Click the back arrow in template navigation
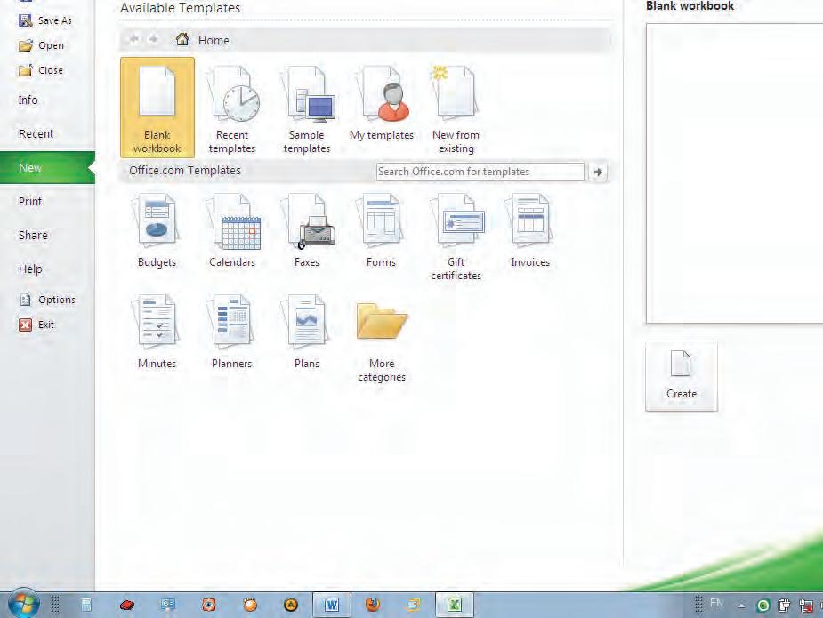The width and height of the screenshot is (823, 618). coord(133,39)
